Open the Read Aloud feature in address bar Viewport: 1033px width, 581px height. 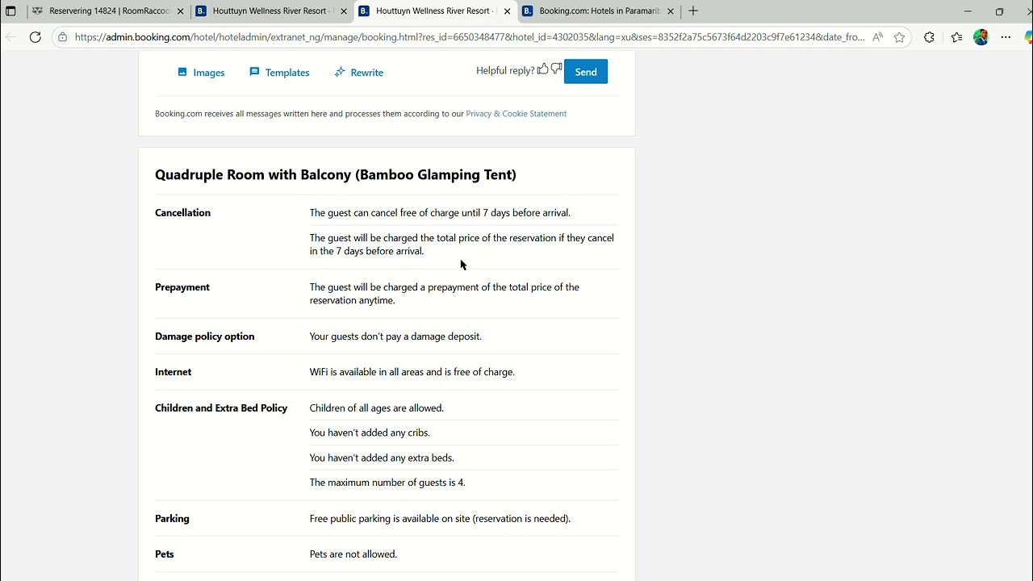click(877, 37)
